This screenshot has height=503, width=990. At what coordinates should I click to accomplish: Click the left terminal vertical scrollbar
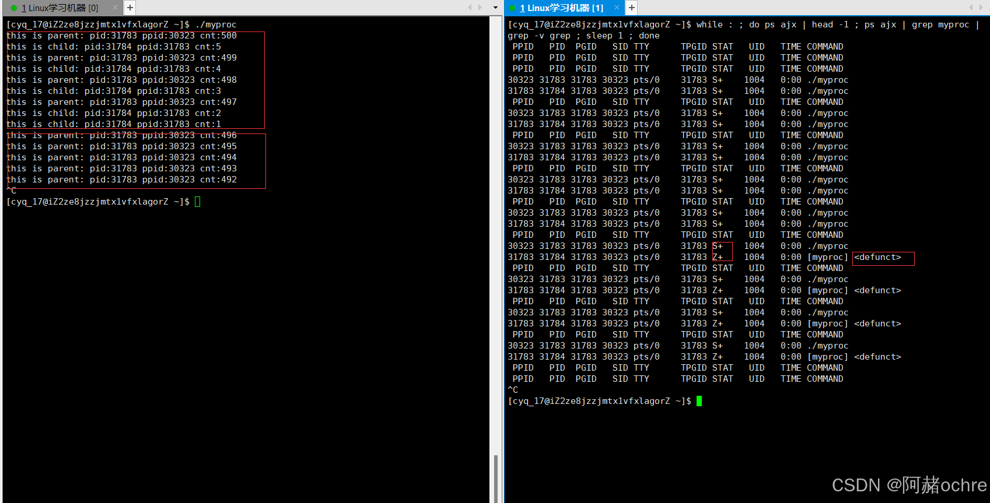(496, 478)
